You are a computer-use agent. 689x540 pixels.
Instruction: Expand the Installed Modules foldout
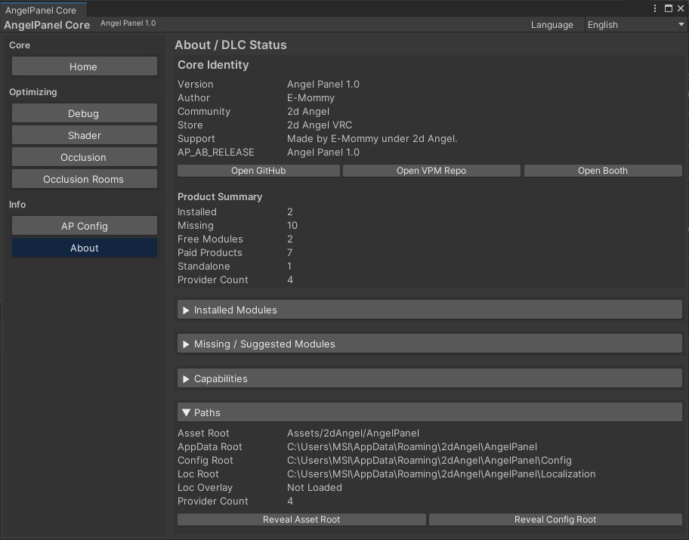pyautogui.click(x=428, y=309)
